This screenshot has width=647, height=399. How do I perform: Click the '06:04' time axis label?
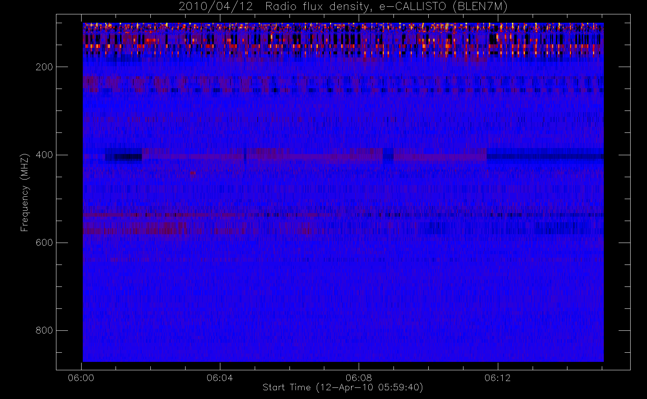click(220, 378)
